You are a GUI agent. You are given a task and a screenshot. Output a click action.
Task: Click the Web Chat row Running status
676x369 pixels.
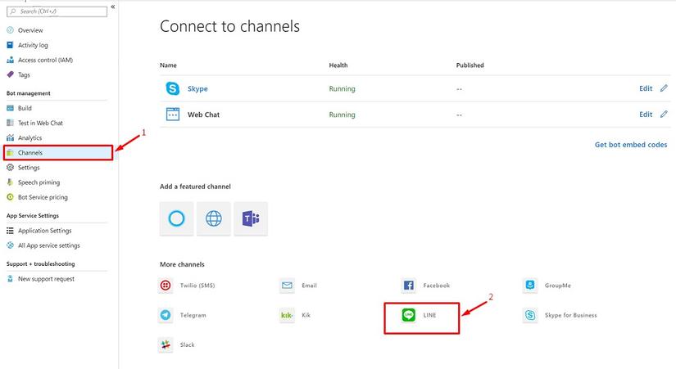pyautogui.click(x=342, y=115)
